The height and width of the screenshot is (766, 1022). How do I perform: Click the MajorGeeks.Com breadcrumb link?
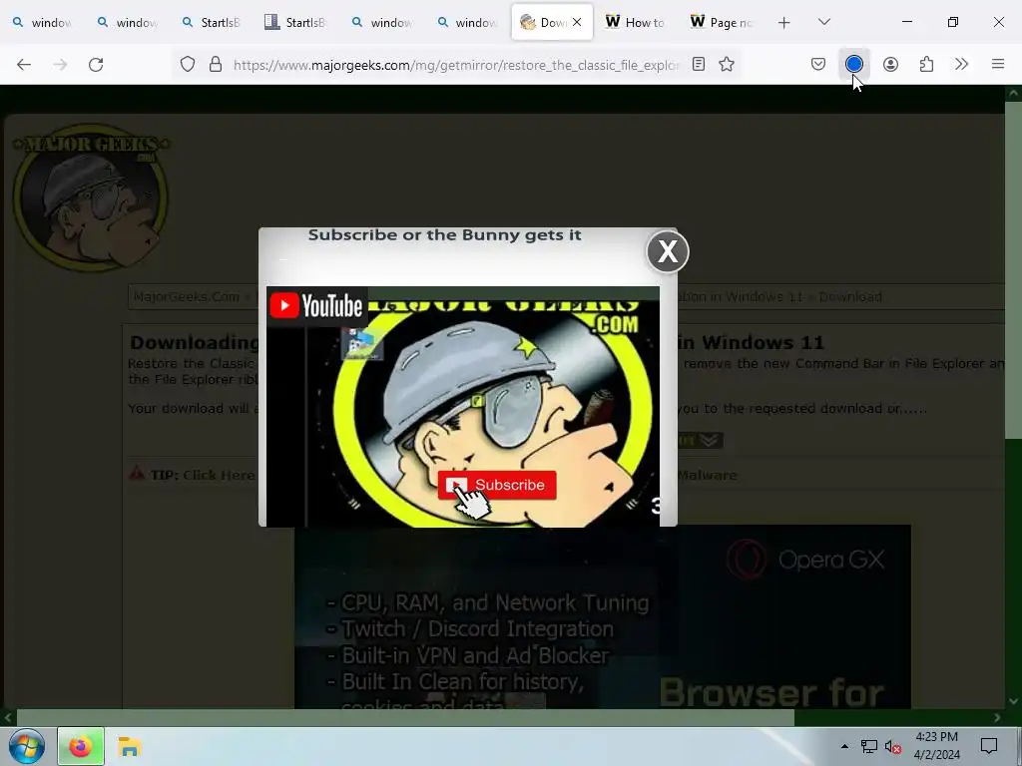click(187, 297)
